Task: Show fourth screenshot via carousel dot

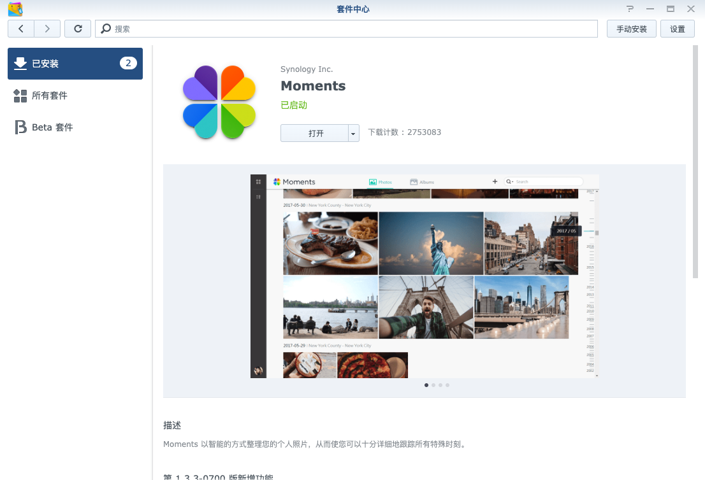Action: (447, 385)
